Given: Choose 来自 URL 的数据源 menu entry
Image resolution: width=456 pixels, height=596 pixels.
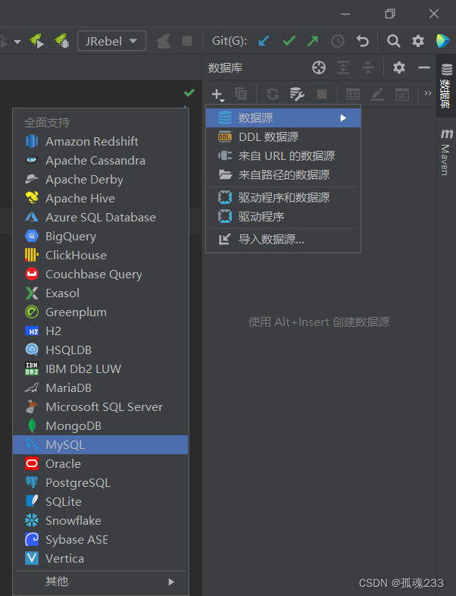Looking at the screenshot, I should tap(283, 156).
